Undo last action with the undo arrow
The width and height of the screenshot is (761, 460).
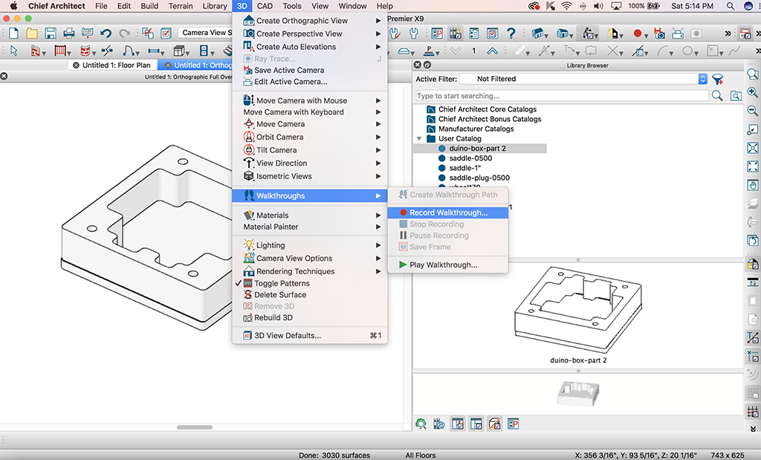point(106,33)
